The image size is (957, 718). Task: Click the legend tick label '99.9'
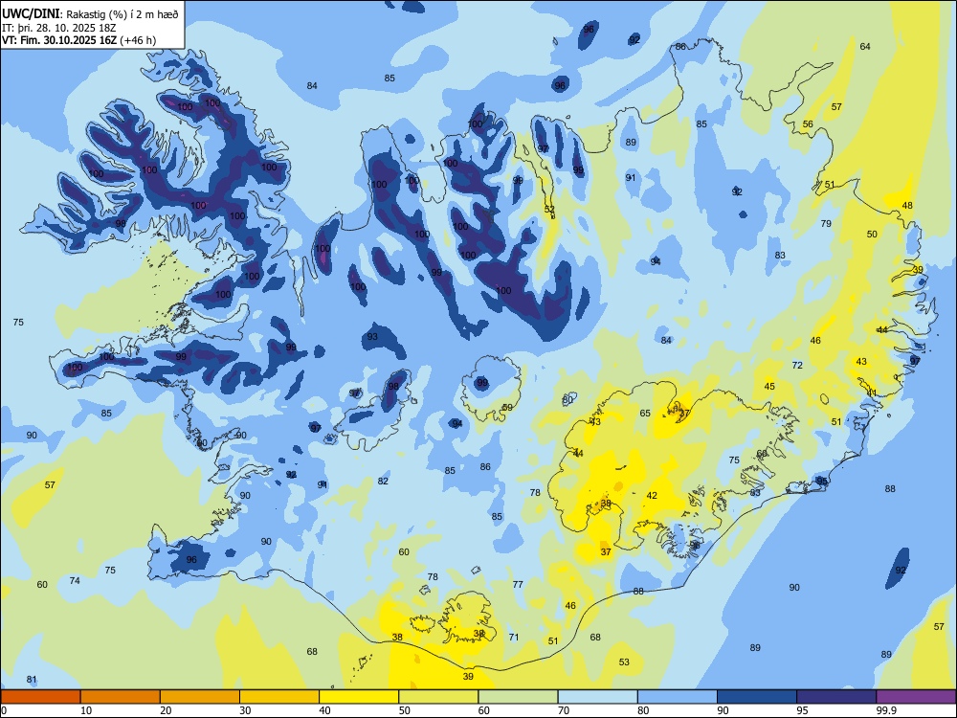(886, 710)
